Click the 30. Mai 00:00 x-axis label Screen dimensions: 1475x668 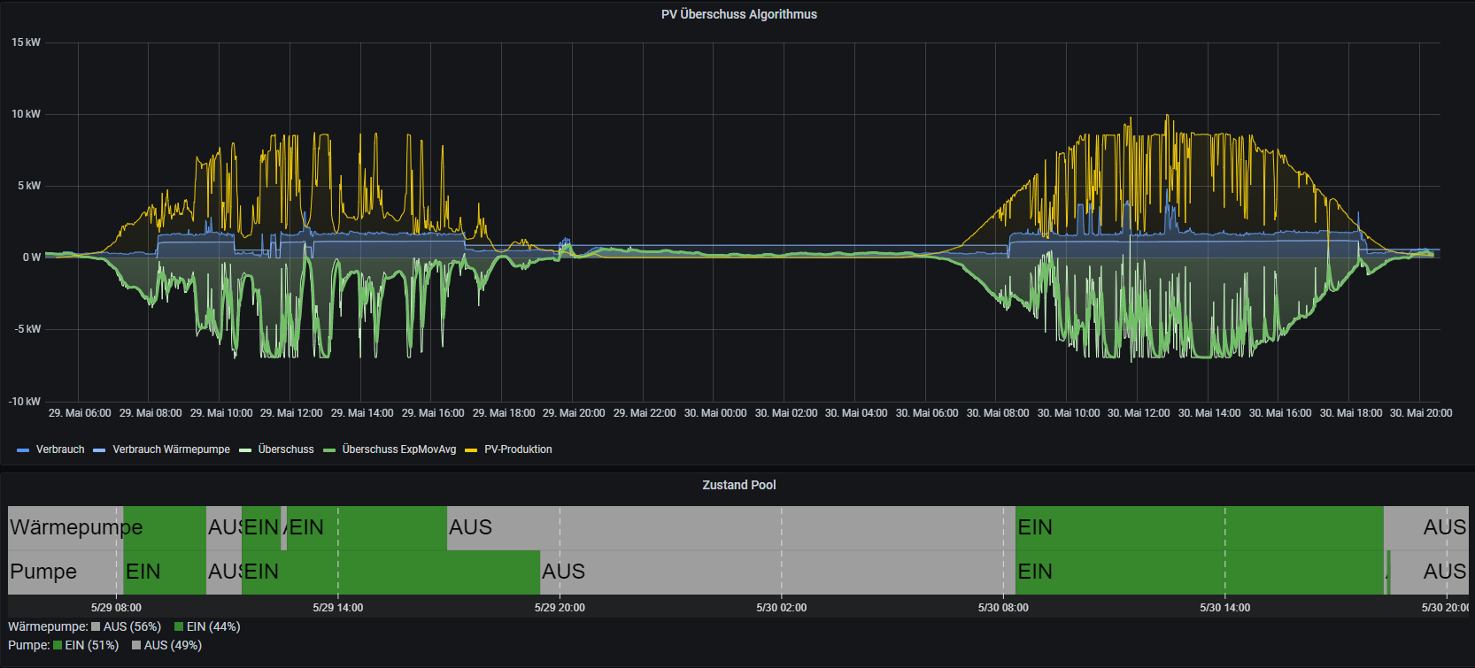point(715,413)
